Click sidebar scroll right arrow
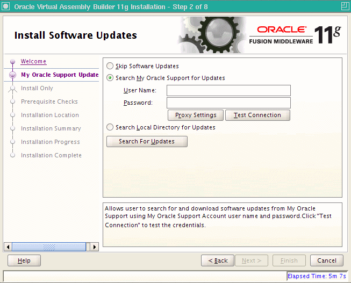 [95, 247]
